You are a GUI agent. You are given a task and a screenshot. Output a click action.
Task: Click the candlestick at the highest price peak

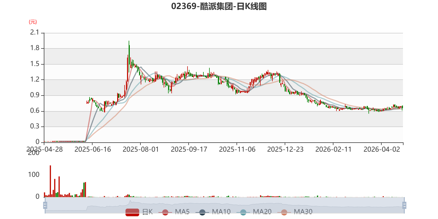click(129, 57)
